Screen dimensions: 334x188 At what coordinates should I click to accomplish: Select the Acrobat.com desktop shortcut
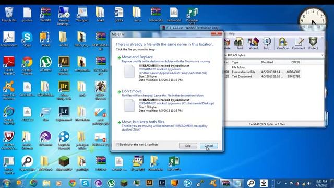click(9, 39)
